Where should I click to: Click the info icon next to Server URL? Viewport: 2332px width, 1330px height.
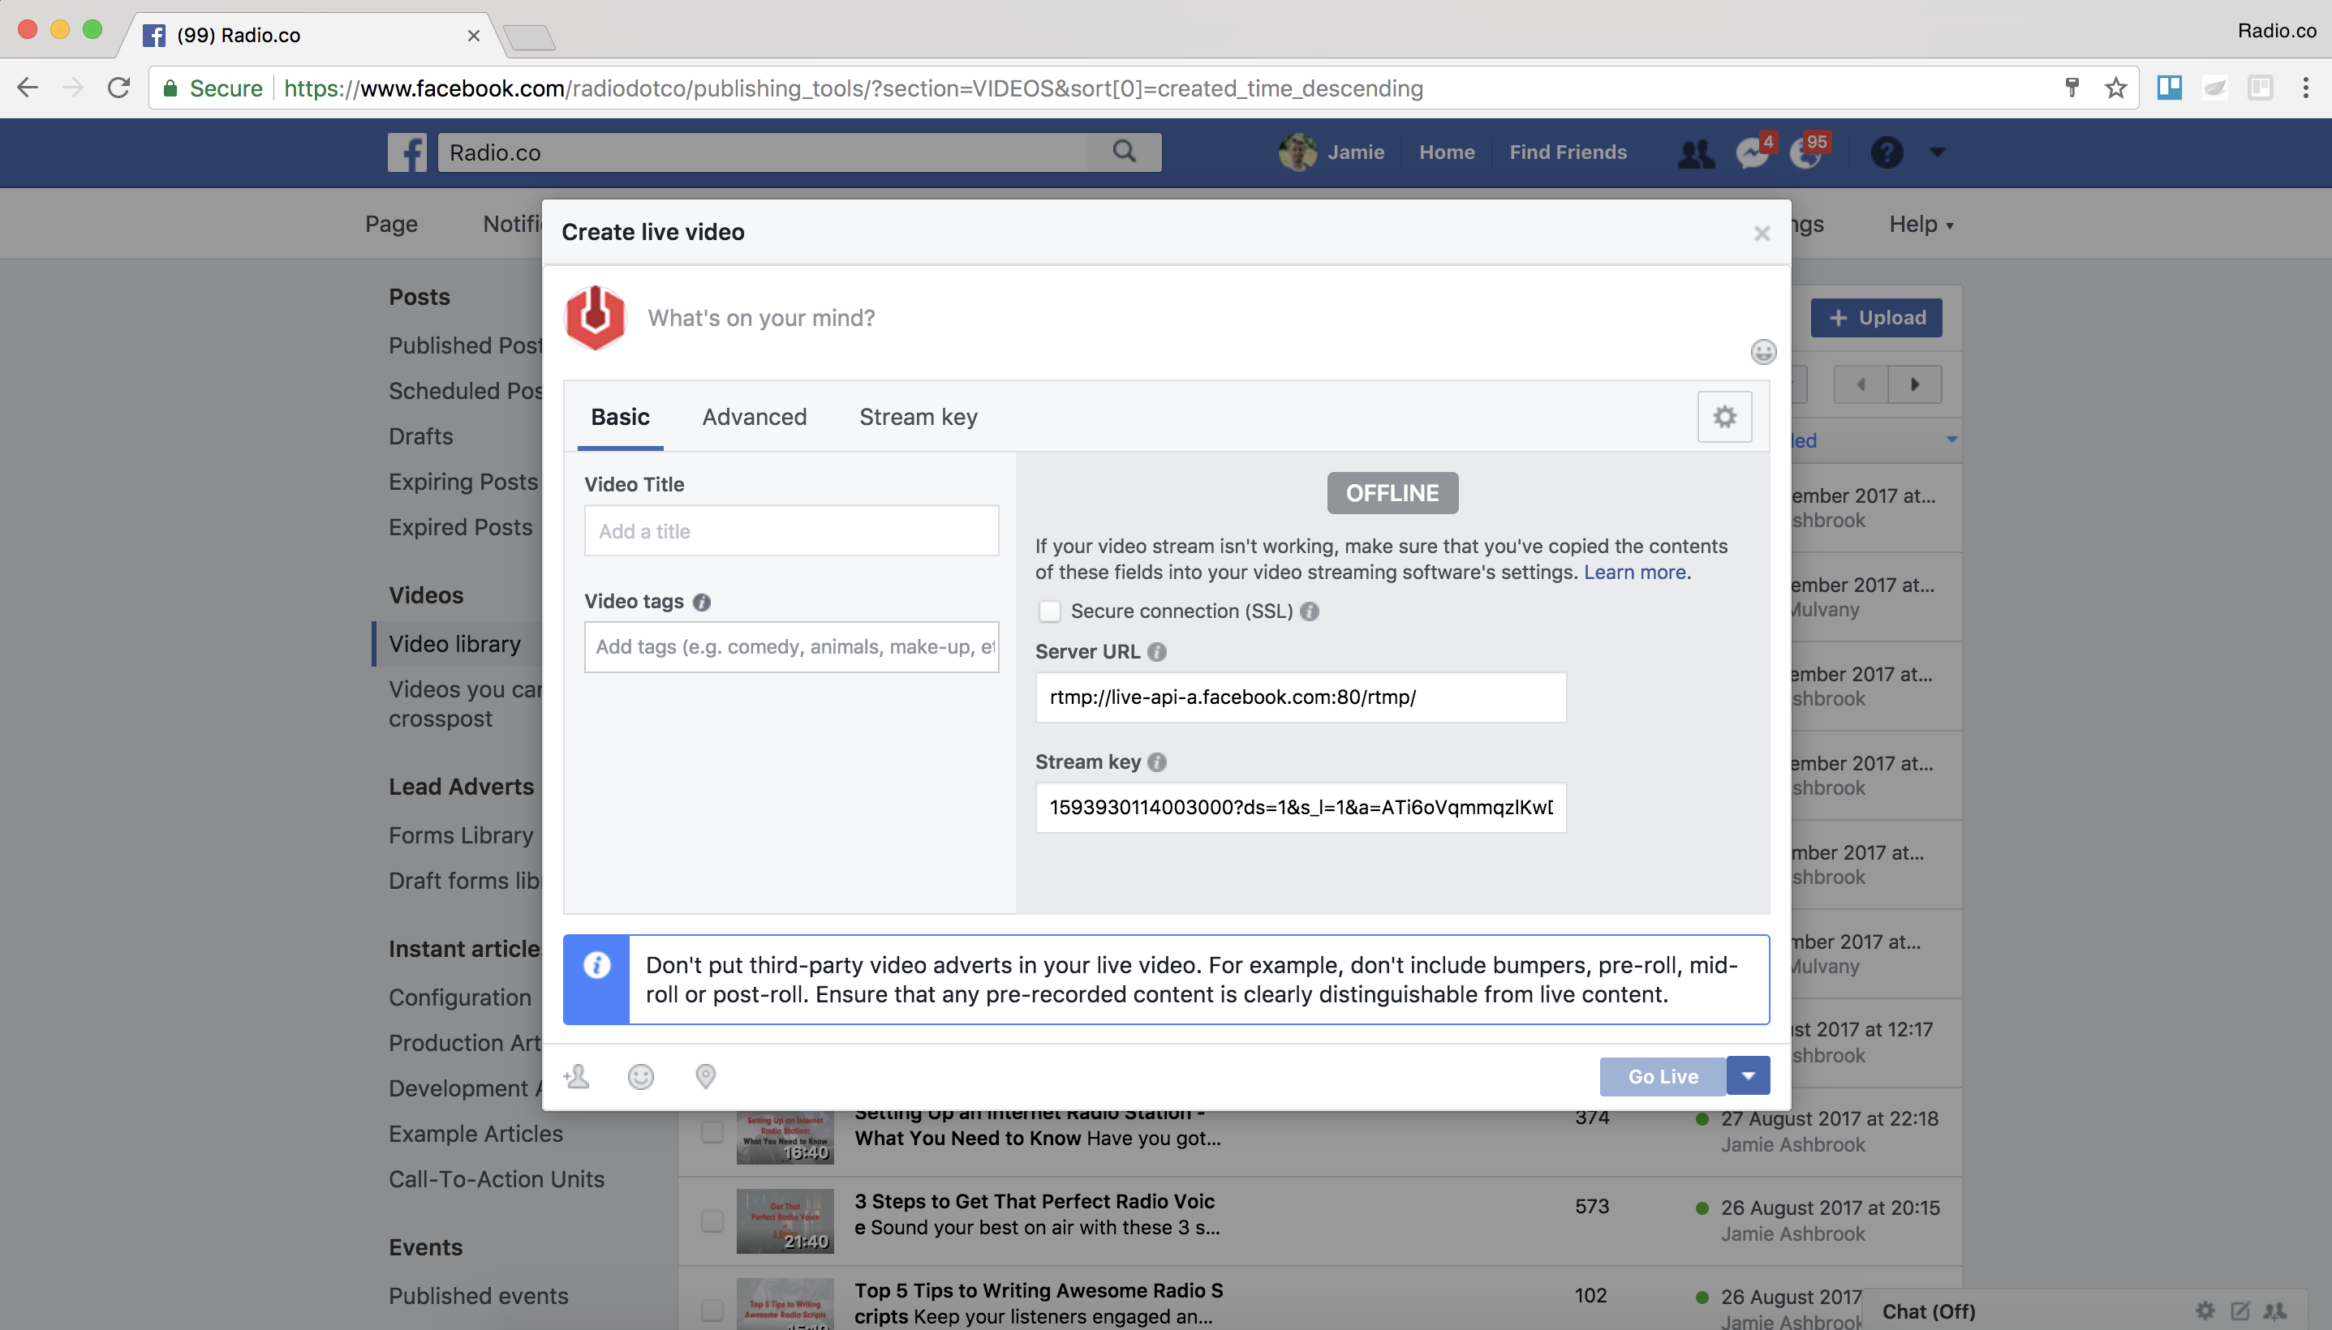coord(1158,651)
